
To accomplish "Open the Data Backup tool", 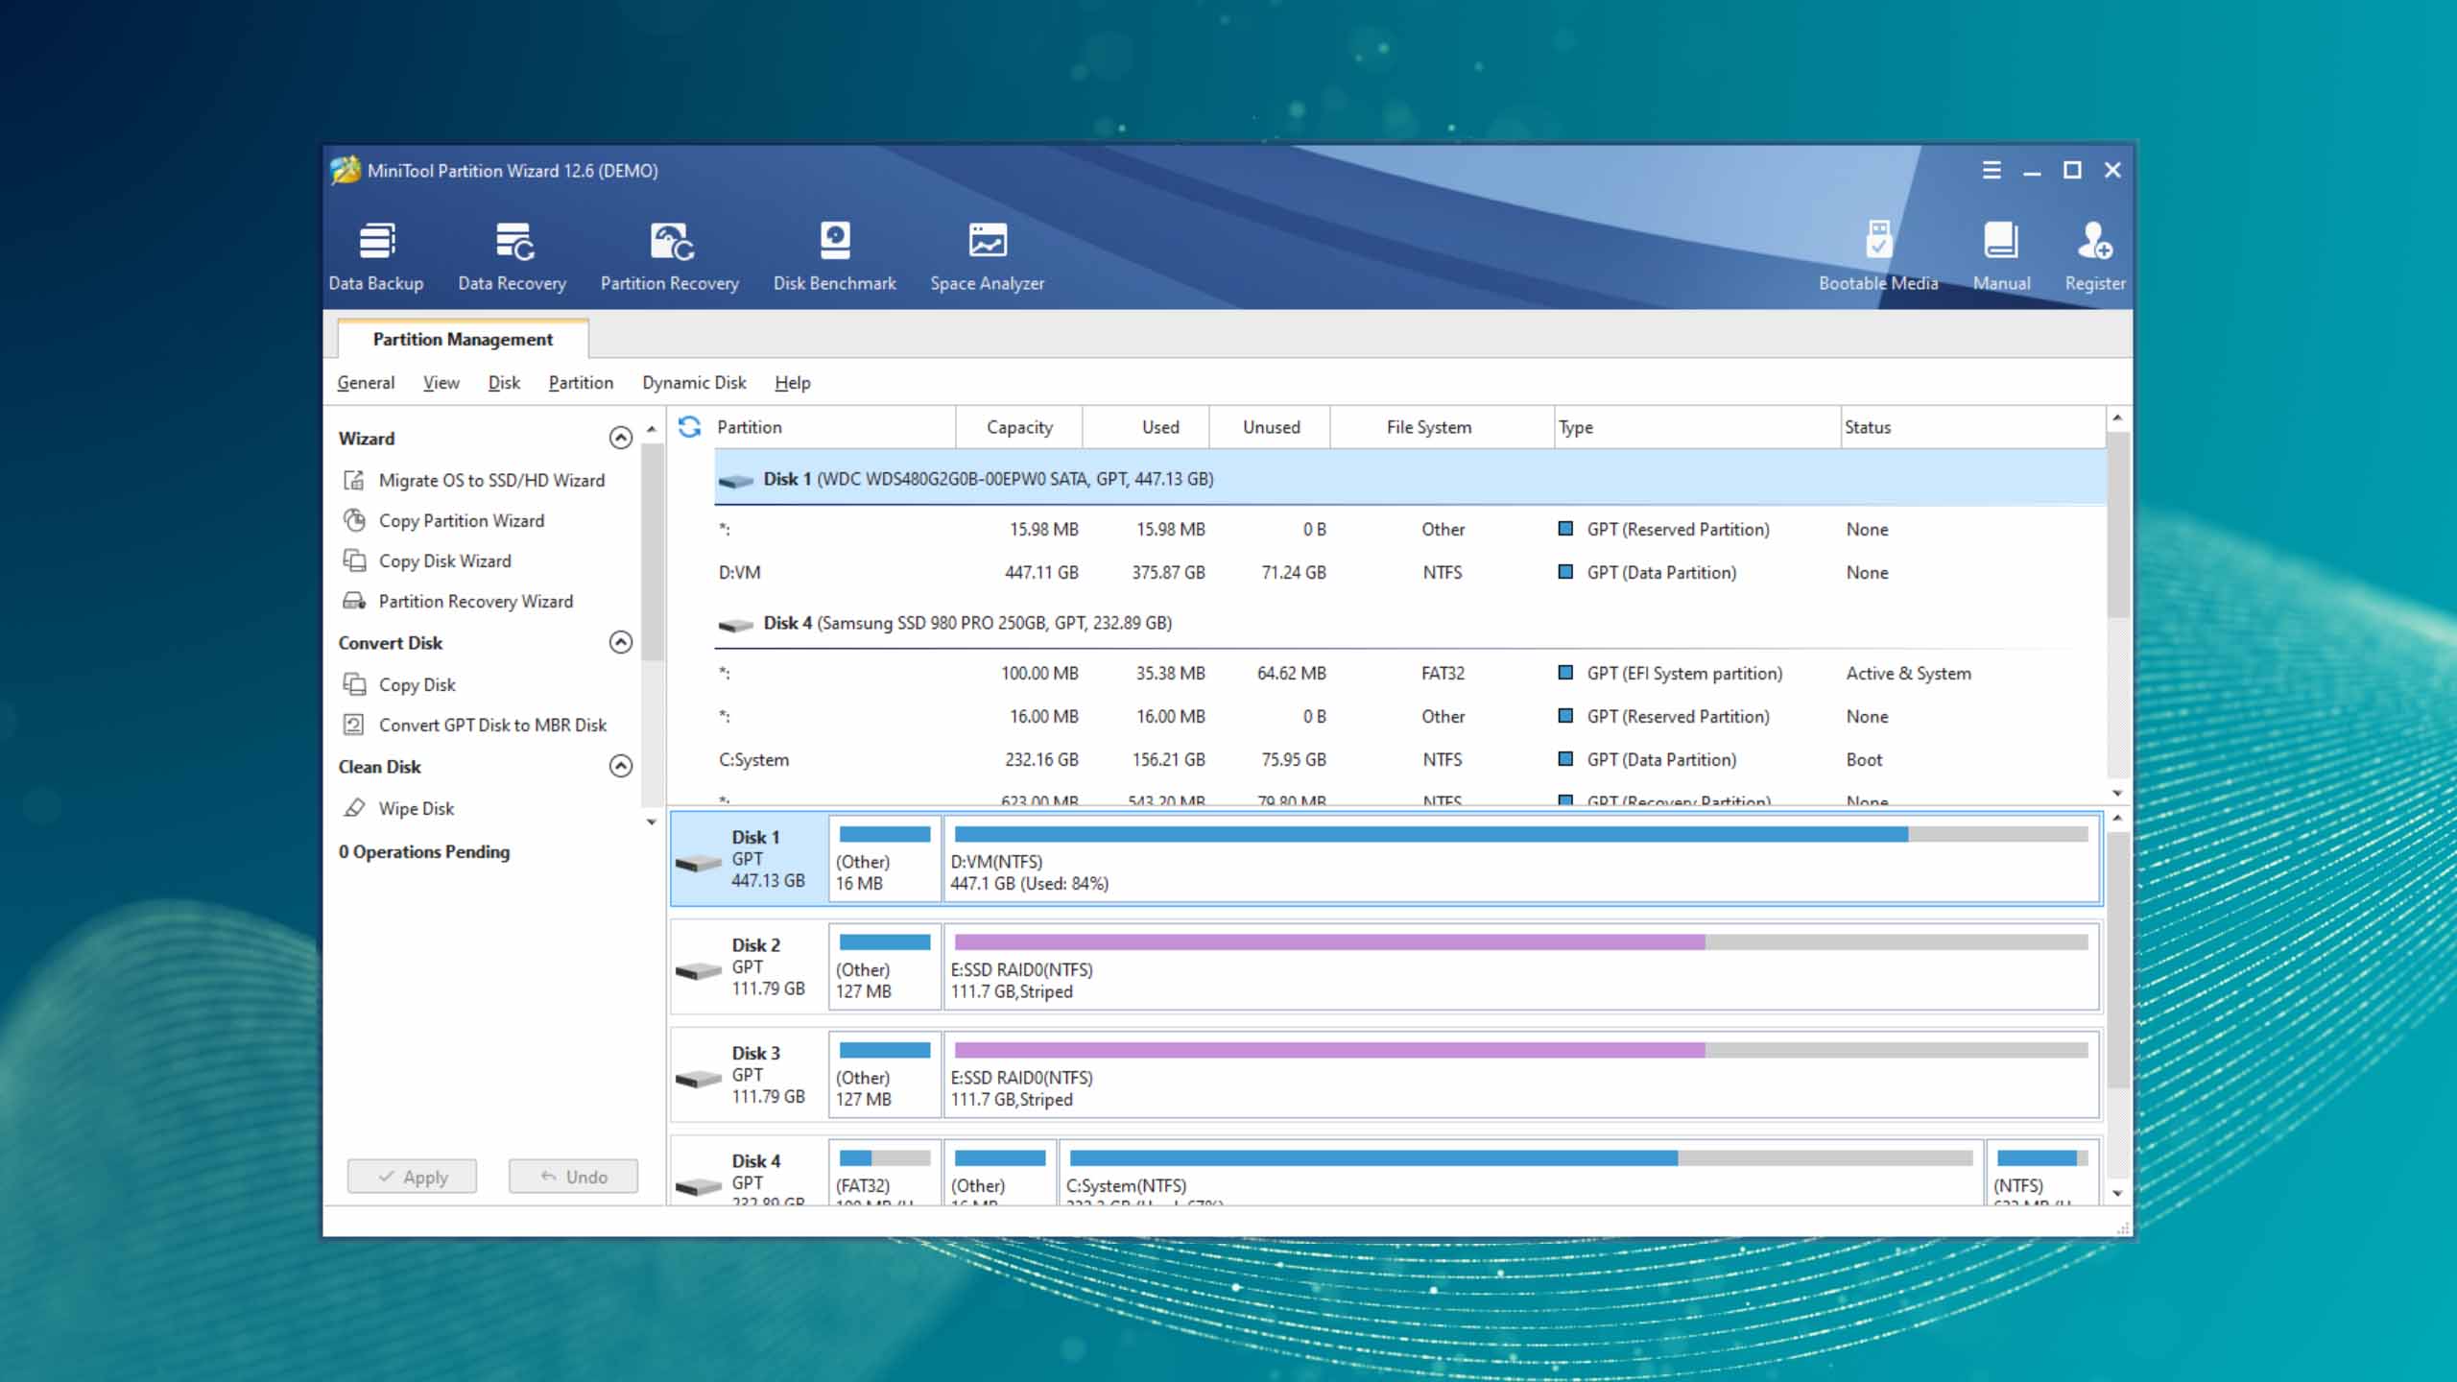I will click(x=376, y=255).
